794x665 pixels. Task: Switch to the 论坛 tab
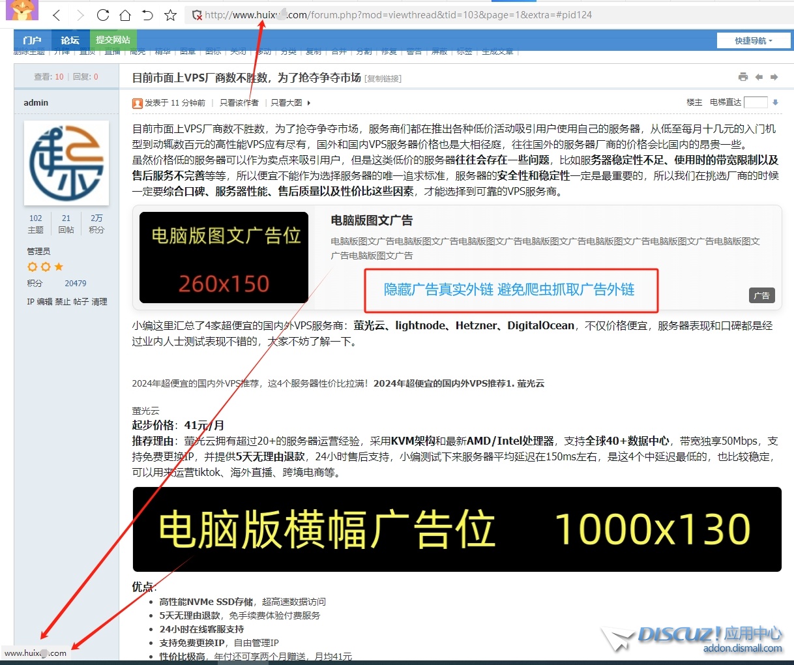pos(70,40)
